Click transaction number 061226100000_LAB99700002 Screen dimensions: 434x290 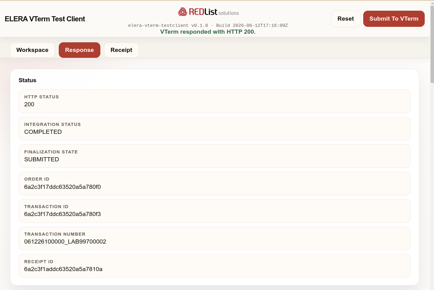coord(65,241)
